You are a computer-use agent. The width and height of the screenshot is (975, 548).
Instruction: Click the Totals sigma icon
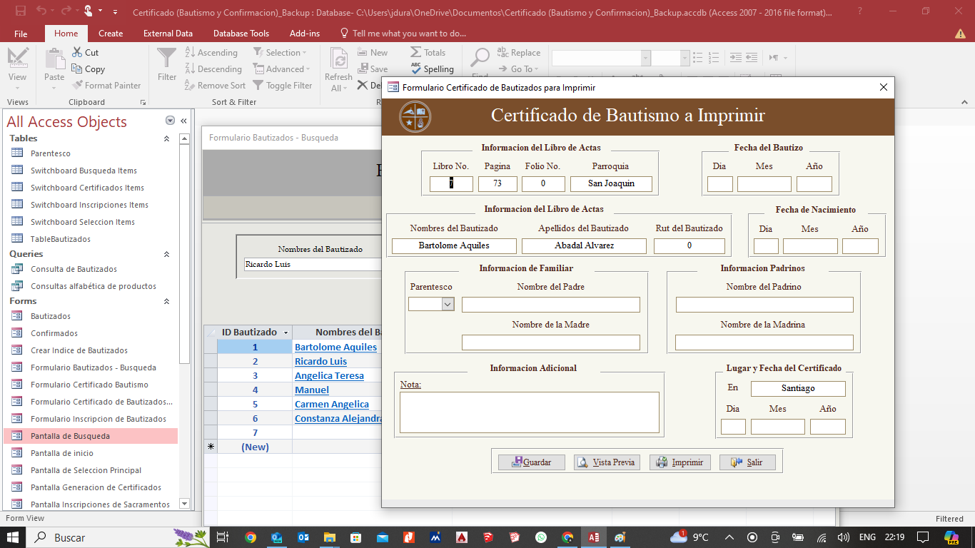coord(415,52)
